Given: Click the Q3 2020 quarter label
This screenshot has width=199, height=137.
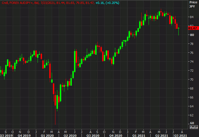Looking at the screenshot, I should (x=93, y=135).
